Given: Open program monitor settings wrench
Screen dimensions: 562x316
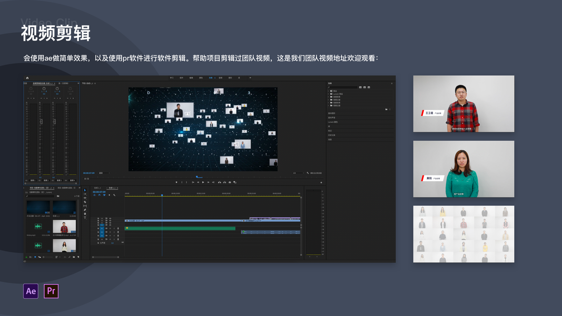Looking at the screenshot, I should click(308, 173).
